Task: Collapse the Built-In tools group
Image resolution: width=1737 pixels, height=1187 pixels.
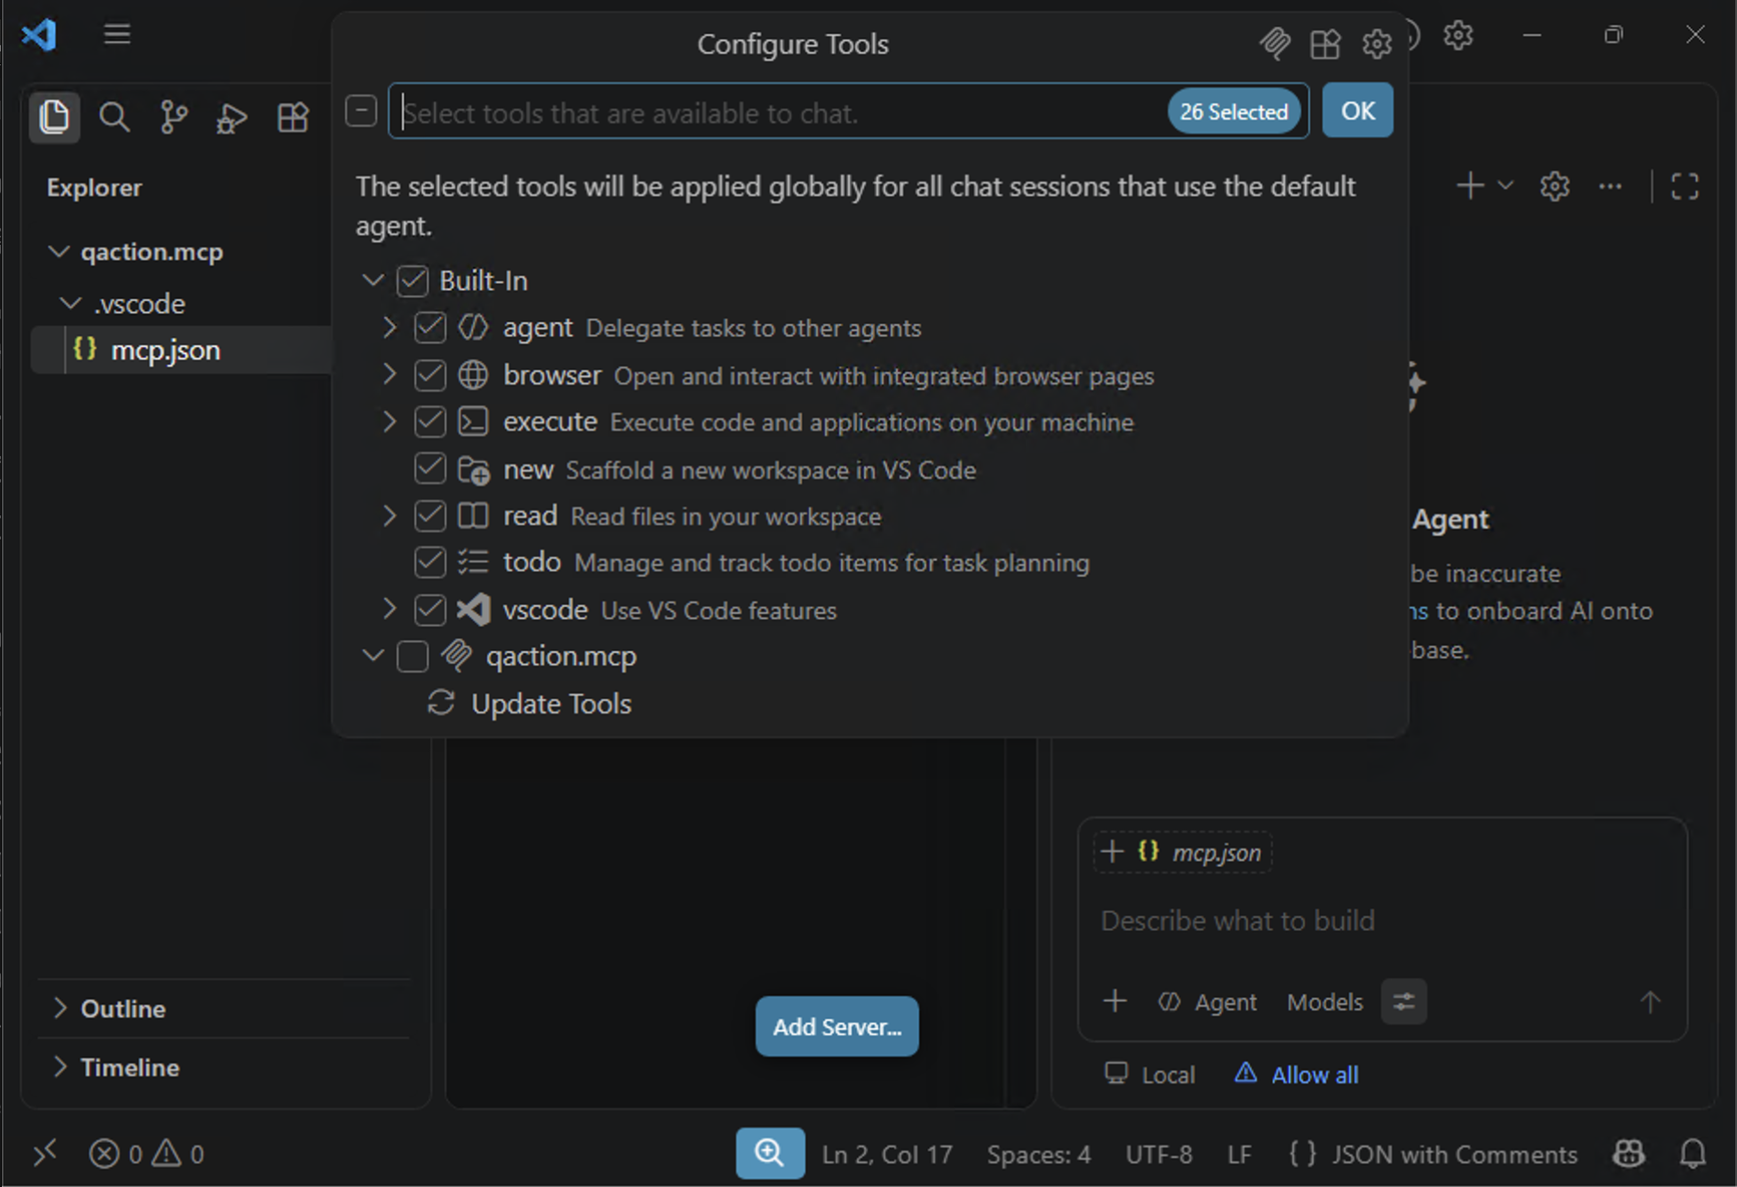Action: (373, 280)
